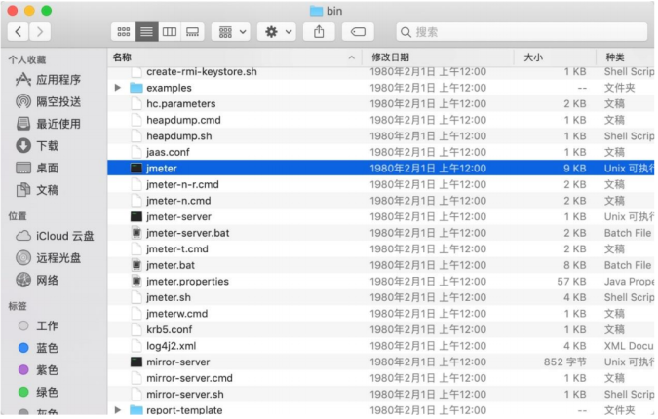Switch to icon view
This screenshot has height=419, width=658.
(x=124, y=32)
